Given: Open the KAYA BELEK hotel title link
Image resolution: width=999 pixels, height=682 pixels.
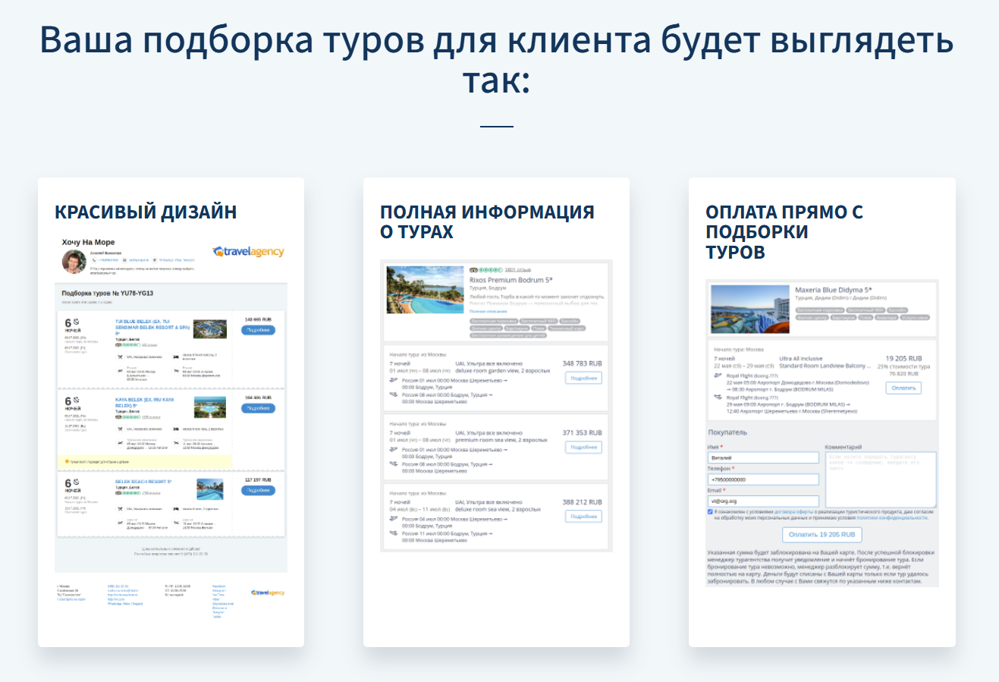Looking at the screenshot, I should tap(145, 402).
